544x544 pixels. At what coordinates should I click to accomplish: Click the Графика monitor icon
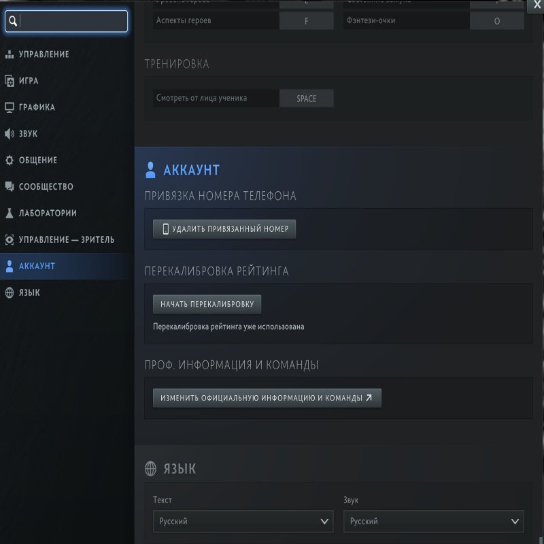coord(10,107)
